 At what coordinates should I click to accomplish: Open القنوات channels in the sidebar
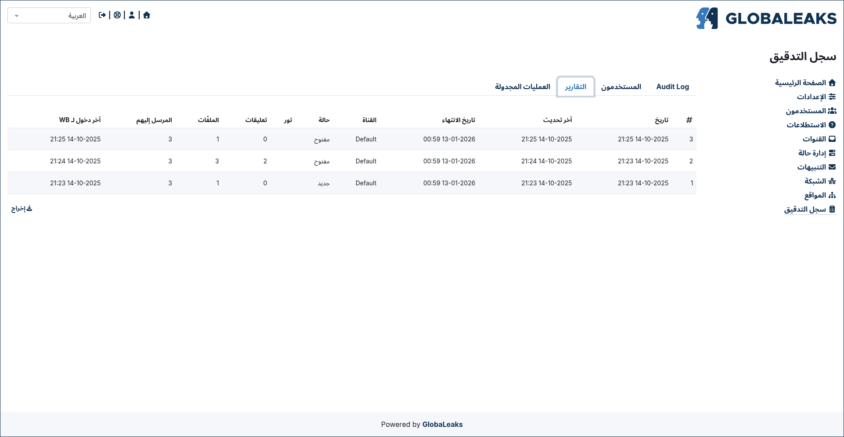tap(819, 139)
